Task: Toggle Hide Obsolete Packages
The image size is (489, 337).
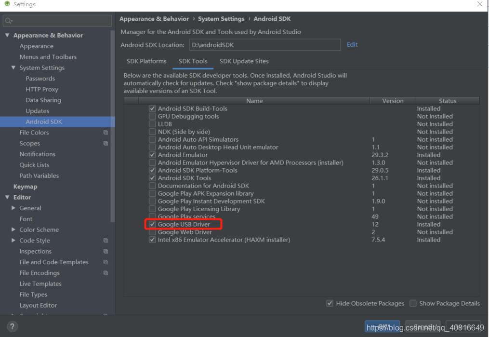Action: (x=330, y=303)
